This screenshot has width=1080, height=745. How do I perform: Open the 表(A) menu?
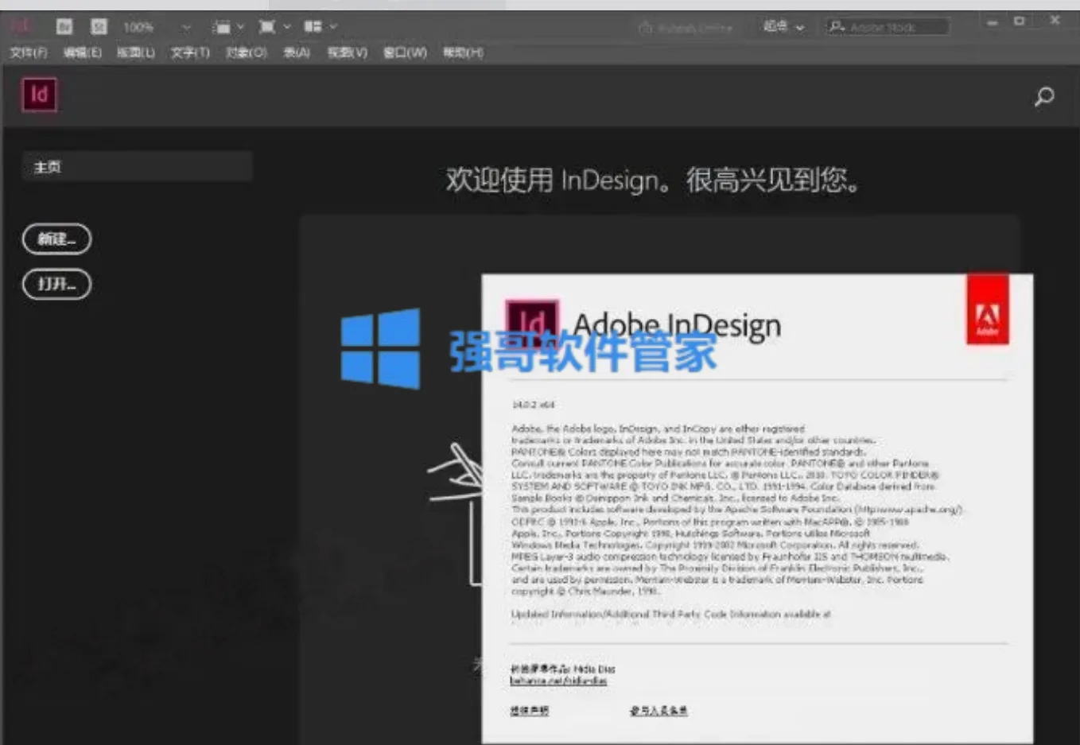point(297,52)
